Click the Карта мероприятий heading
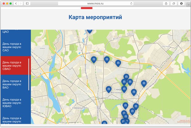This screenshot has height=128, width=191. tap(95, 18)
